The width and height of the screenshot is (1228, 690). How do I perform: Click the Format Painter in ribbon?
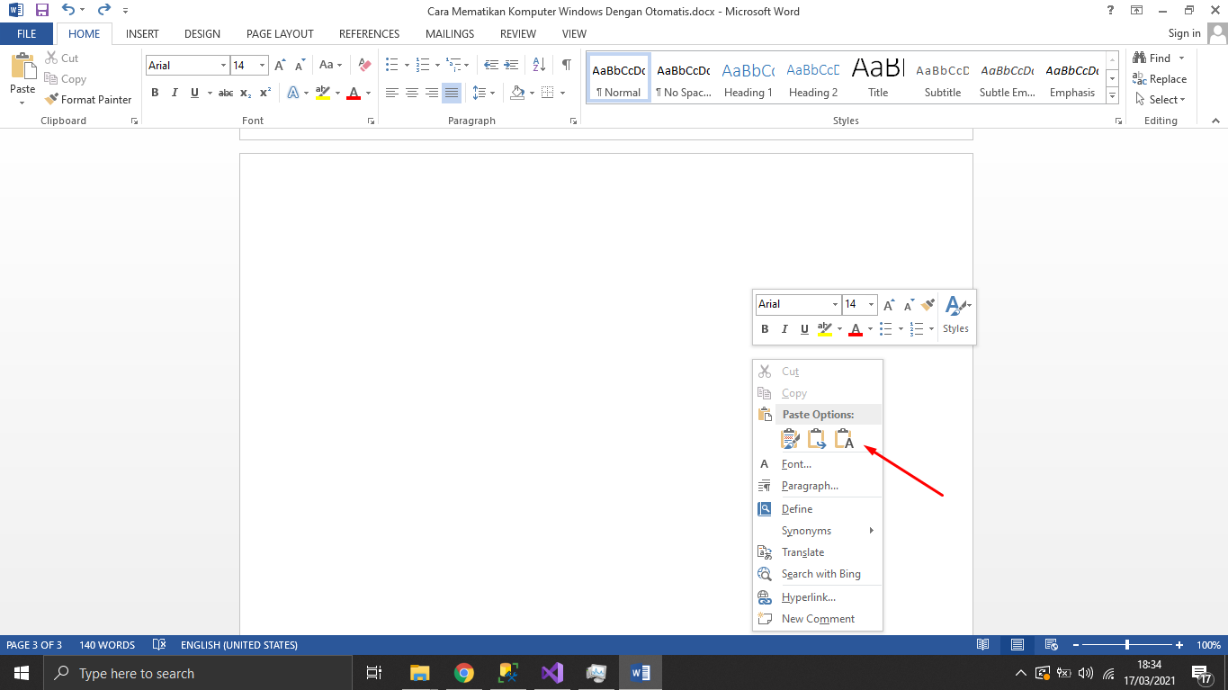[88, 100]
